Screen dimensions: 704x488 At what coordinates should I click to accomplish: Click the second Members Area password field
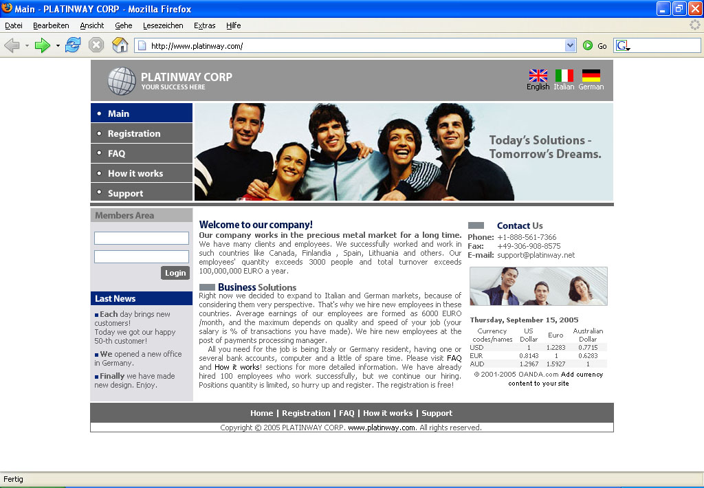tap(142, 257)
